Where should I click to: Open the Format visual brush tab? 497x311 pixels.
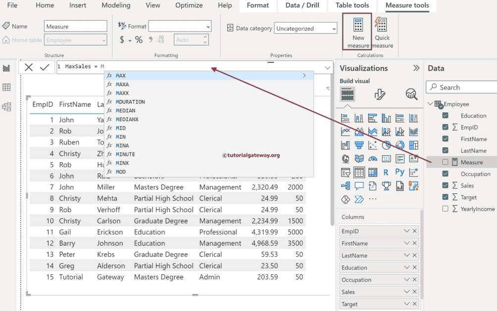[x=380, y=94]
